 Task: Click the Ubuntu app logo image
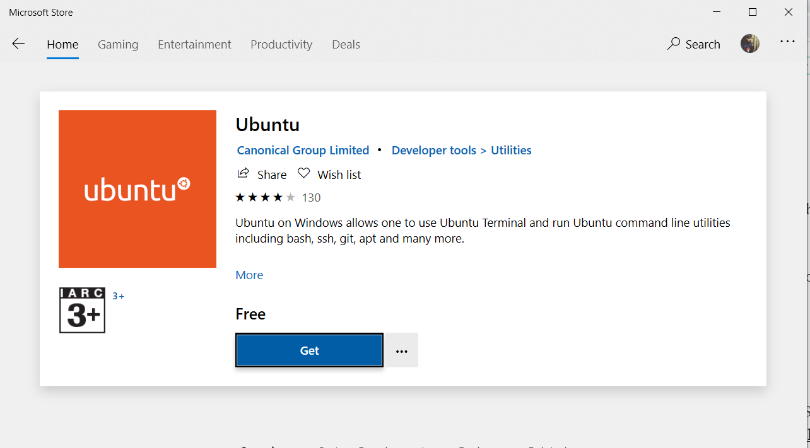coord(138,189)
